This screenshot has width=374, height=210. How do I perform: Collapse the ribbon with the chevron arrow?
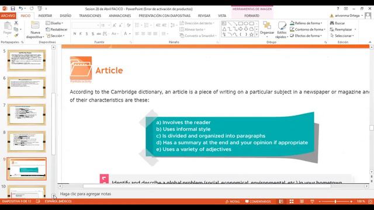(370, 42)
